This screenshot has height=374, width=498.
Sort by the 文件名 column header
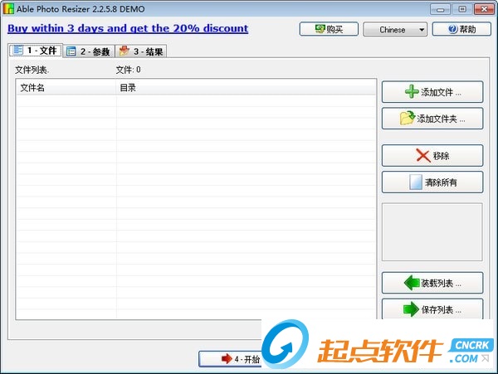[66, 88]
